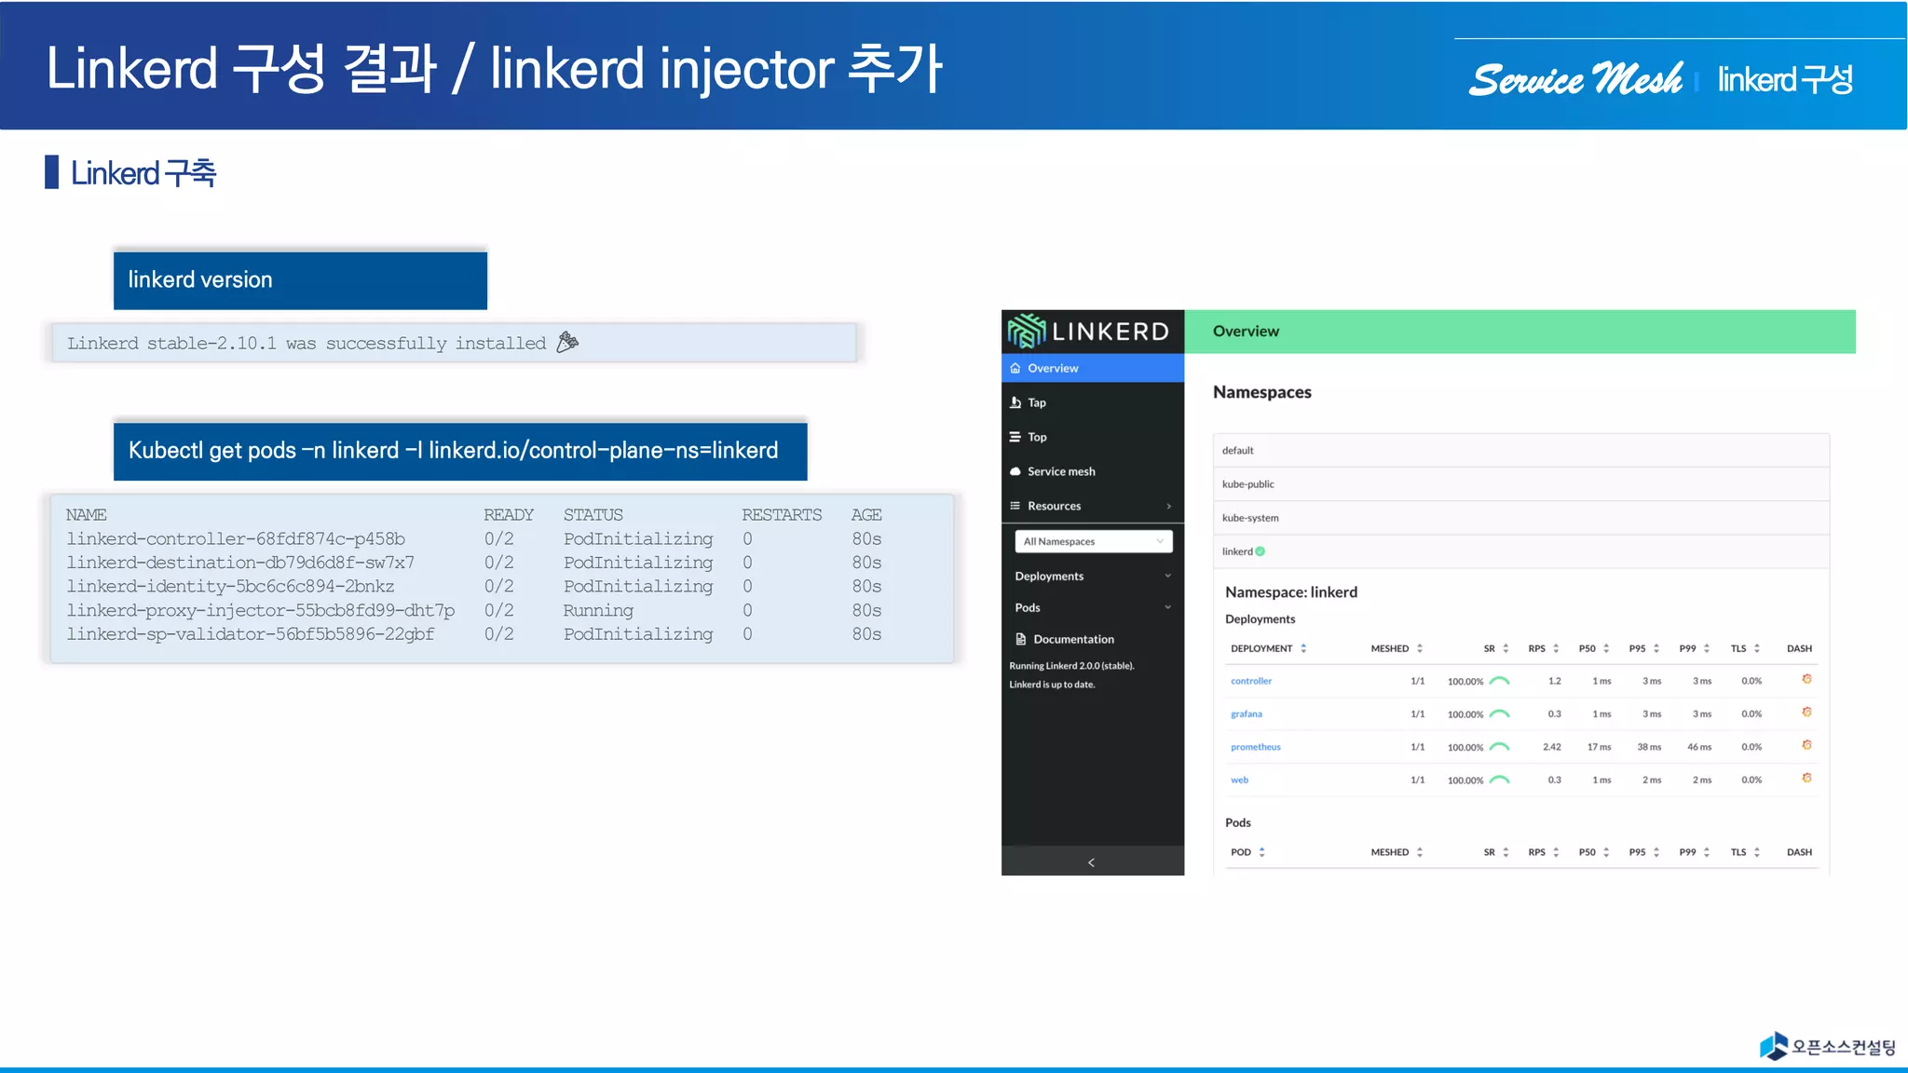
Task: Open Grafana dashboard icon for web row
Action: click(x=1806, y=778)
